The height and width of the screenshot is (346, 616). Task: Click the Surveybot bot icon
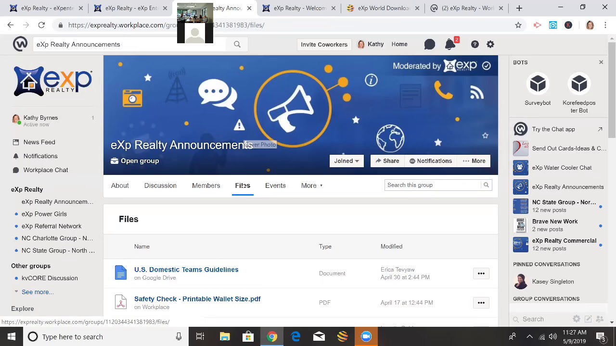[538, 84]
